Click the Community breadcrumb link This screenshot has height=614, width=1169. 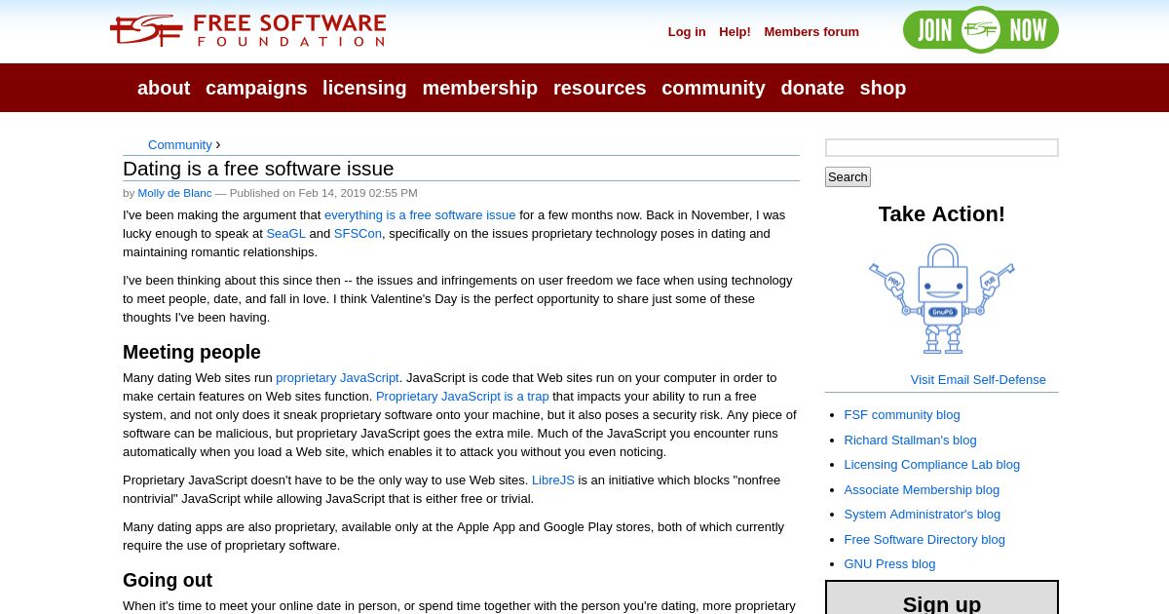coord(180,145)
